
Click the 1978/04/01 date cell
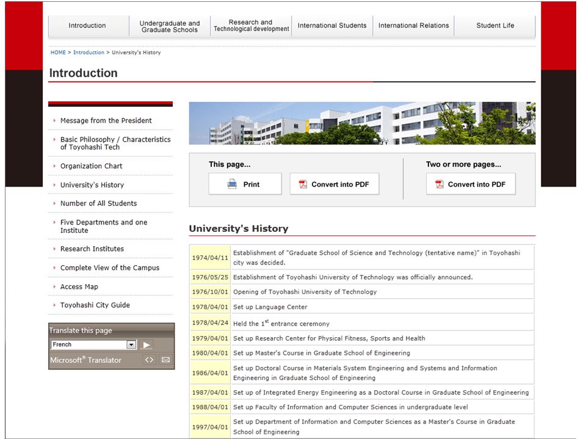tap(210, 307)
